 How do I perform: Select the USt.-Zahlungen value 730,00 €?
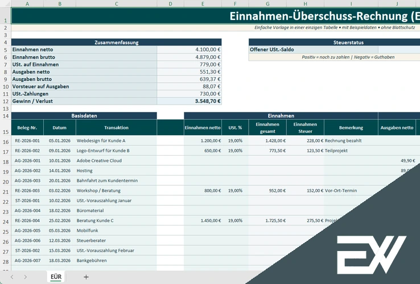pyautogui.click(x=189, y=94)
